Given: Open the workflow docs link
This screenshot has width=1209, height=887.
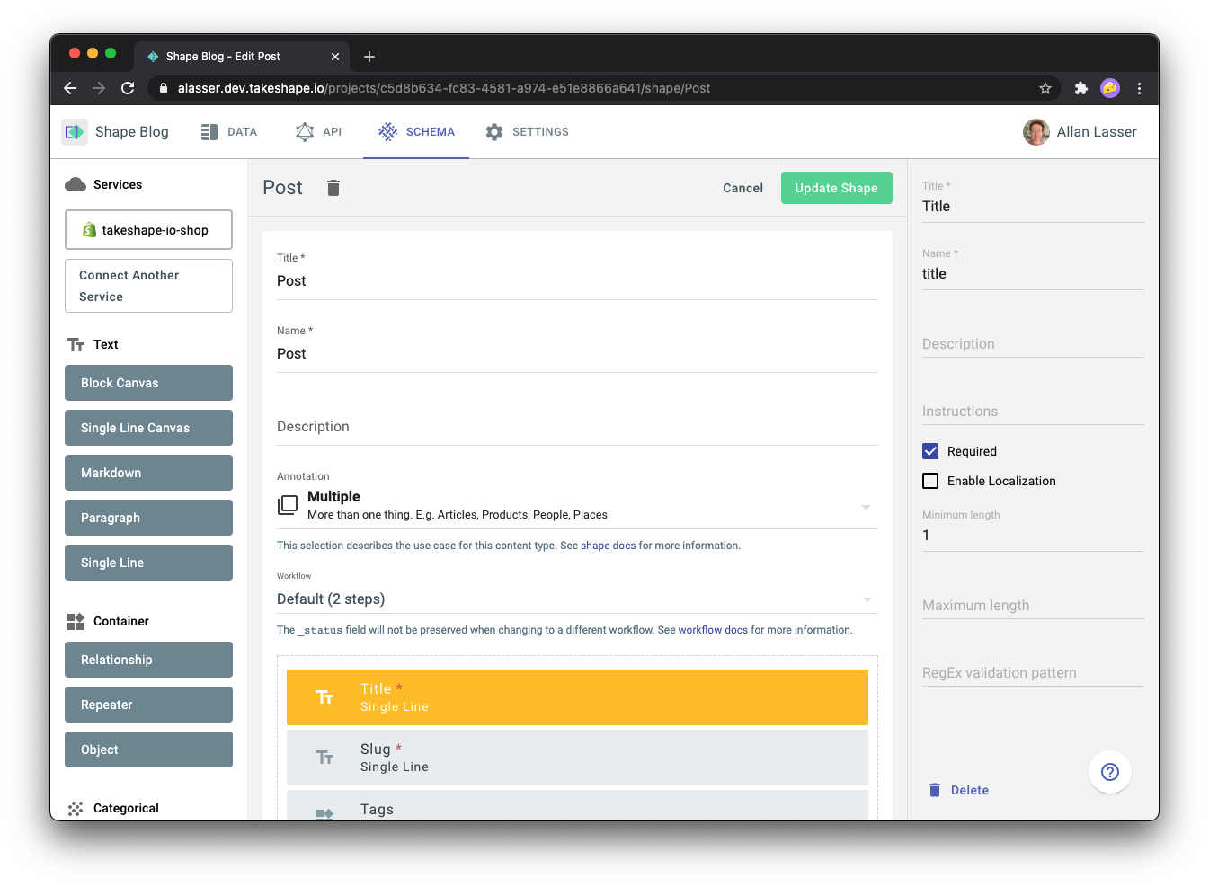Looking at the screenshot, I should coord(713,630).
